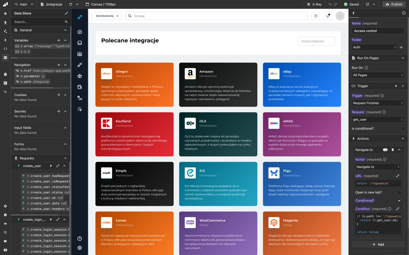Collapse the Actions section
This screenshot has width=409, height=255.
[403, 139]
